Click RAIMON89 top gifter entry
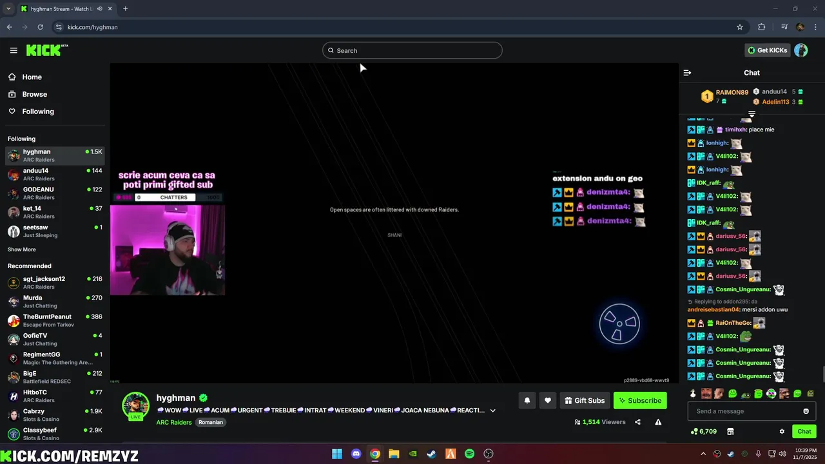The height and width of the screenshot is (464, 825). coord(724,97)
